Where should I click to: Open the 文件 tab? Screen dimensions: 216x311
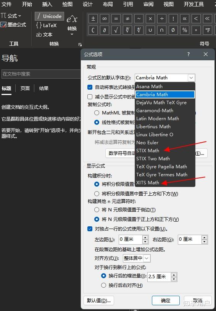click(x=6, y=4)
